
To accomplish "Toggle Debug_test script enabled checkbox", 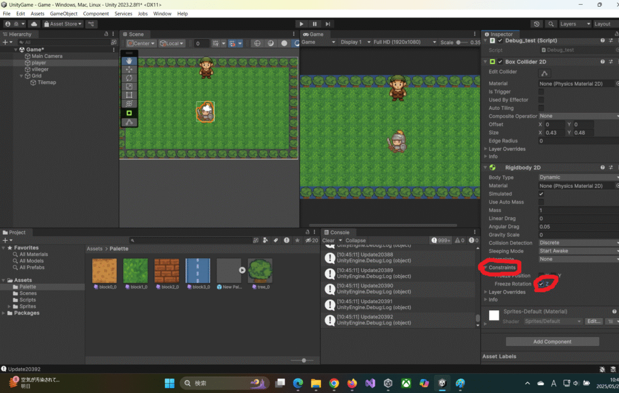I will pos(500,40).
